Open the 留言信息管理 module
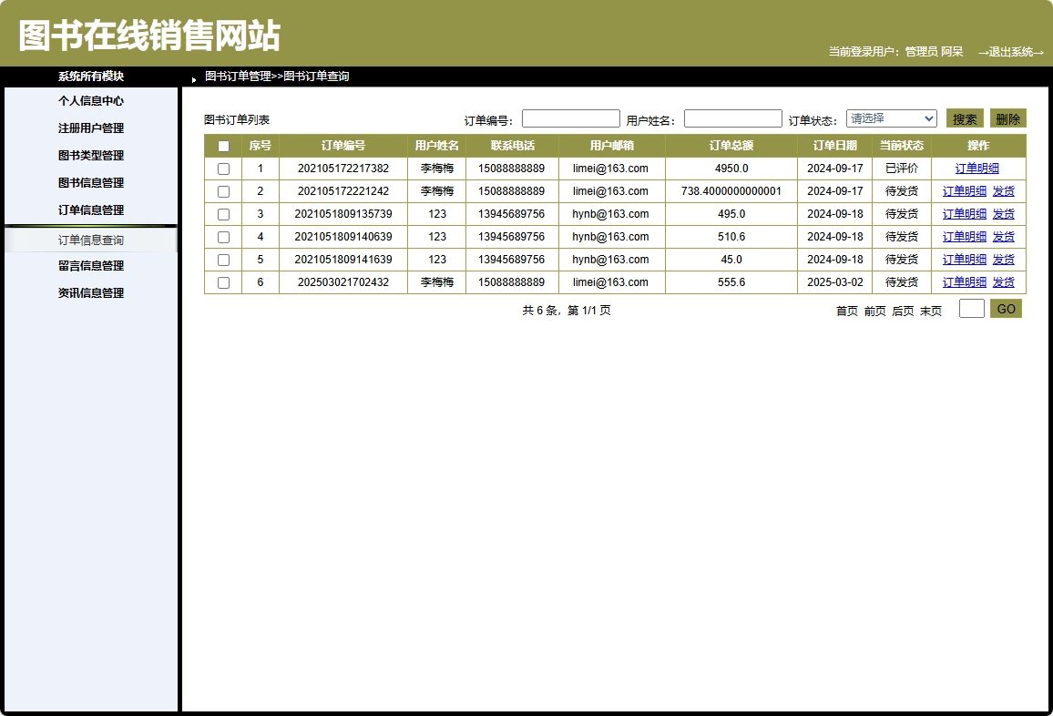The image size is (1053, 716). (91, 265)
